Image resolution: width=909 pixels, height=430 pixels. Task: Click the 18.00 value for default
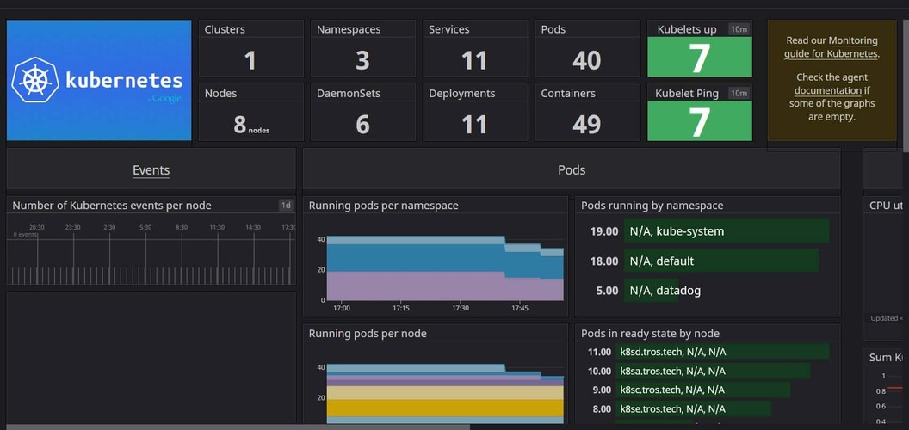pyautogui.click(x=604, y=261)
